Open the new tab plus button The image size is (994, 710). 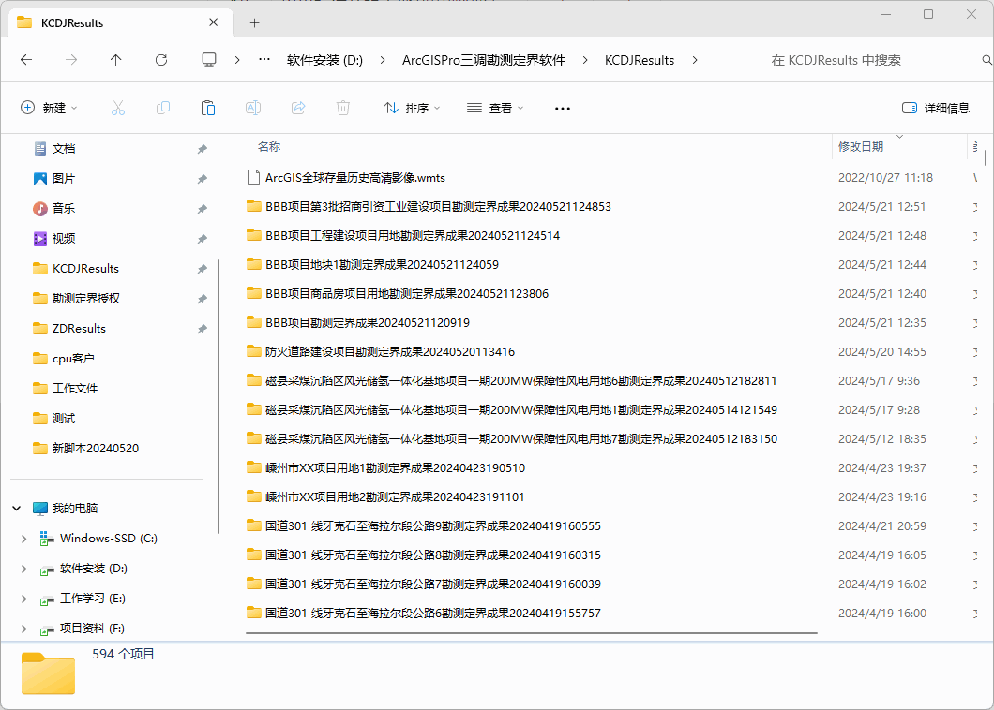coord(254,22)
